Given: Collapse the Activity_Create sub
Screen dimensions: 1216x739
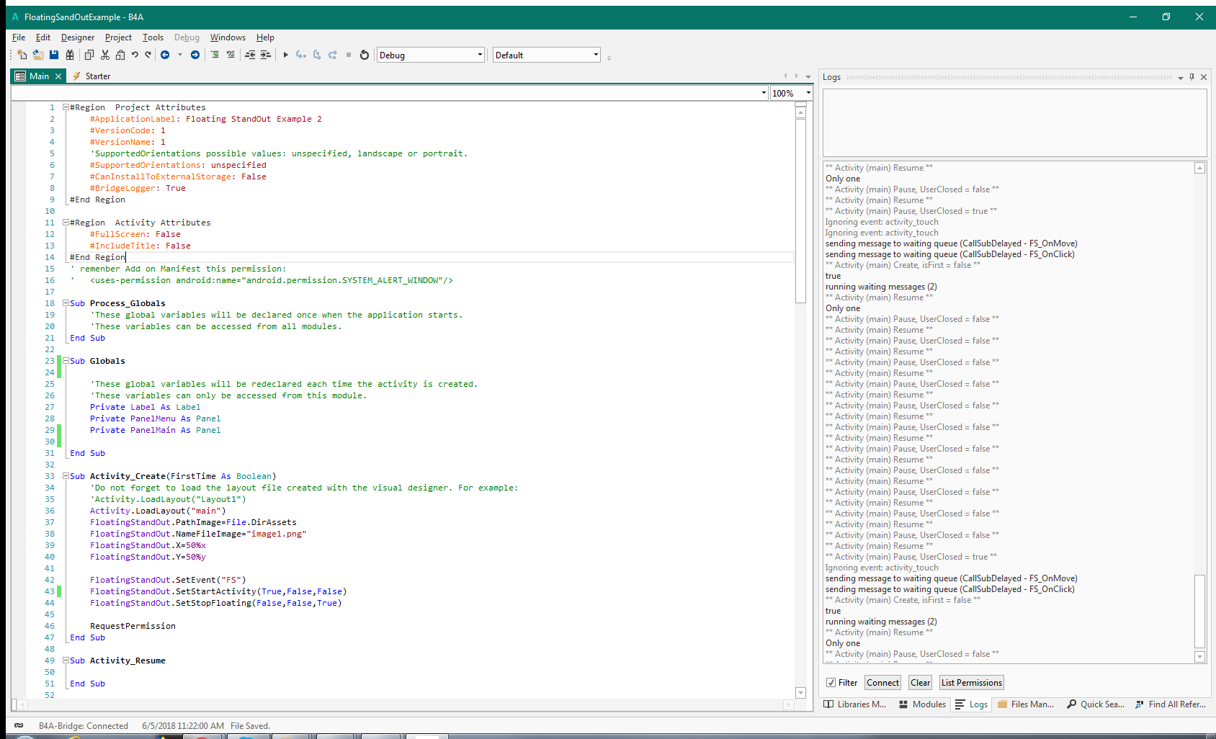Looking at the screenshot, I should coord(66,476).
